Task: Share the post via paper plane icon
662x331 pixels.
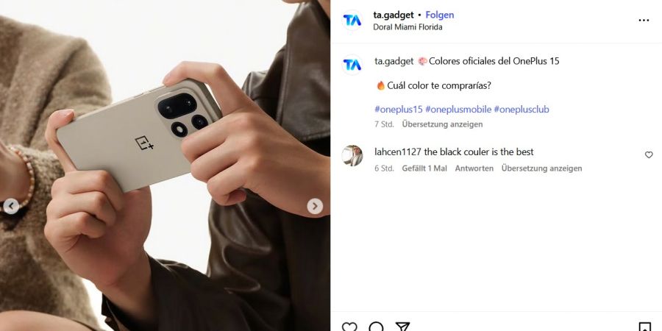Action: [402, 327]
